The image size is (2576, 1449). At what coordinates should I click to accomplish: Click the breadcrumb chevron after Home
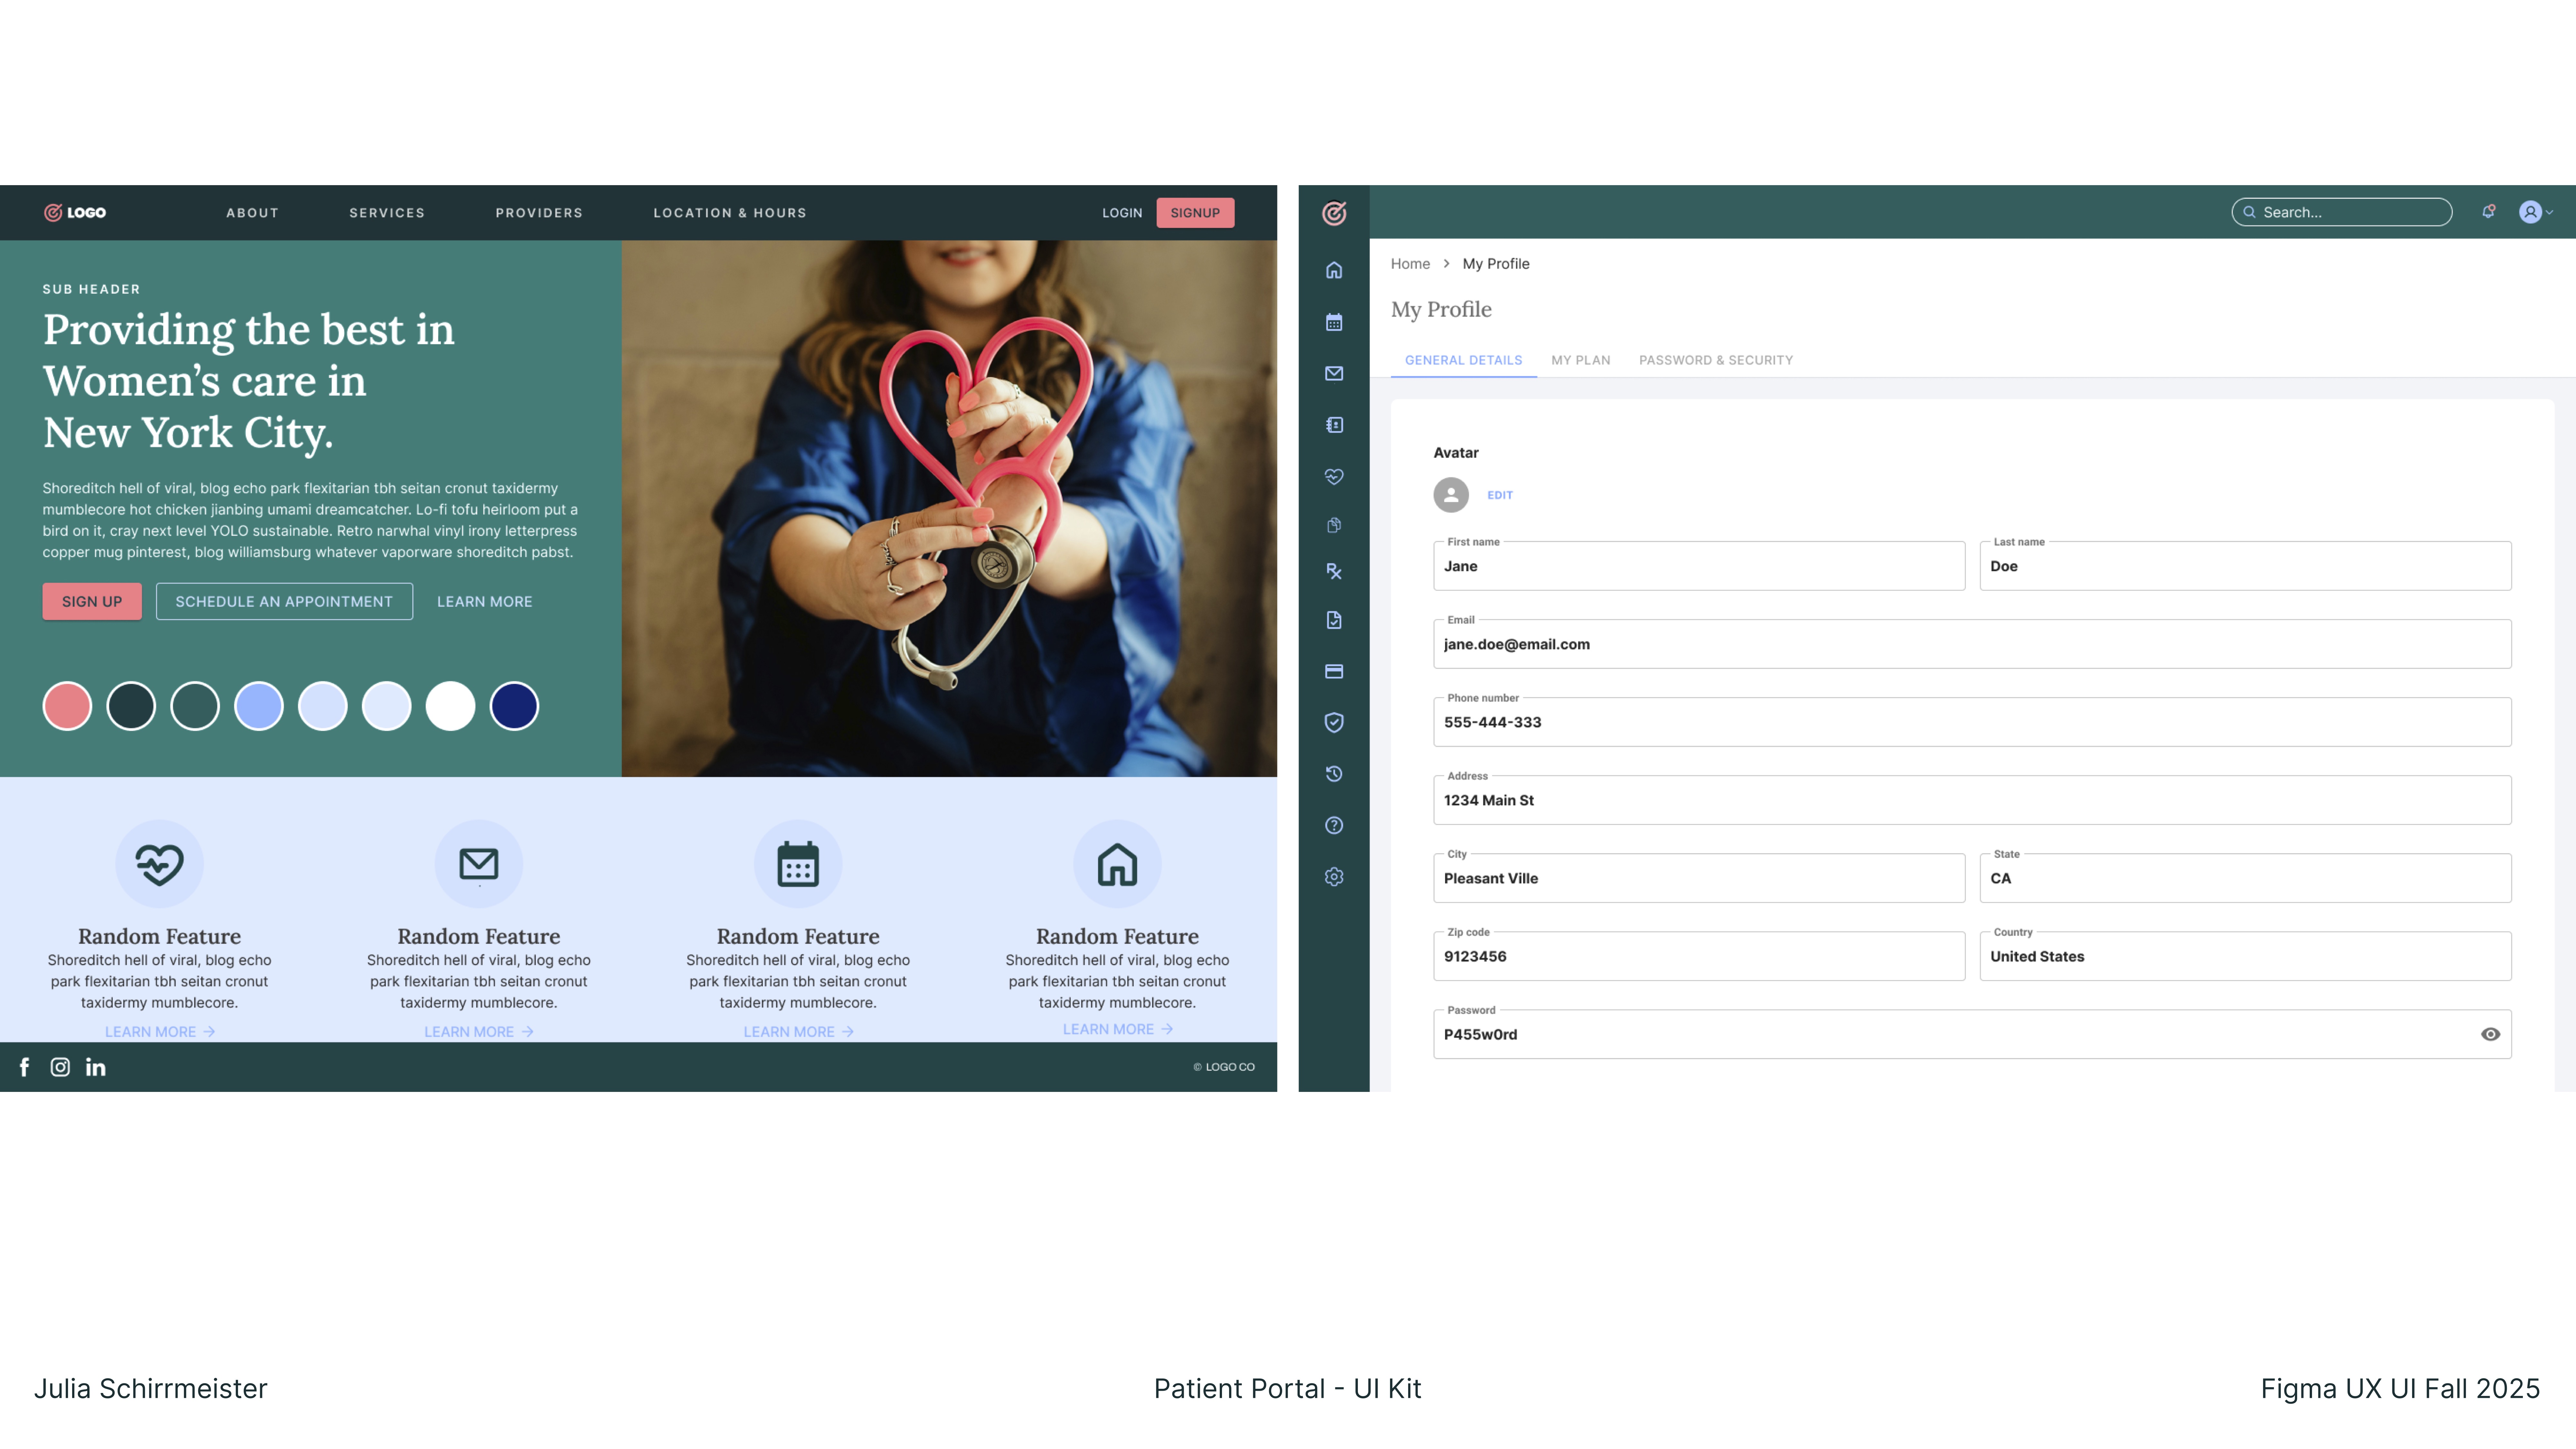[1446, 264]
